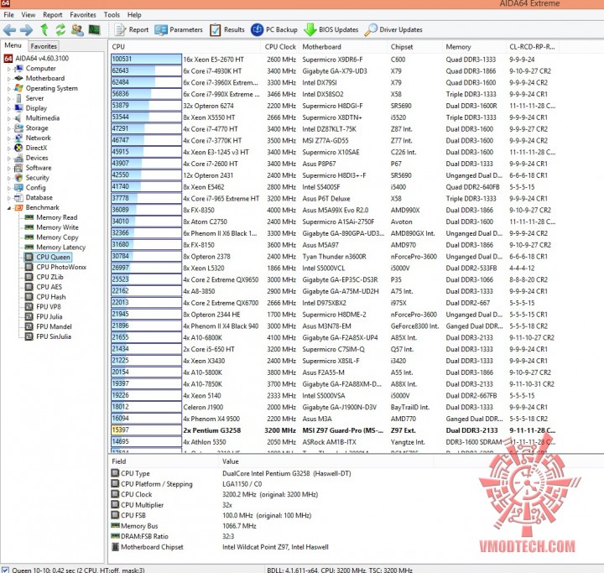Select the Software tree item

pos(39,168)
